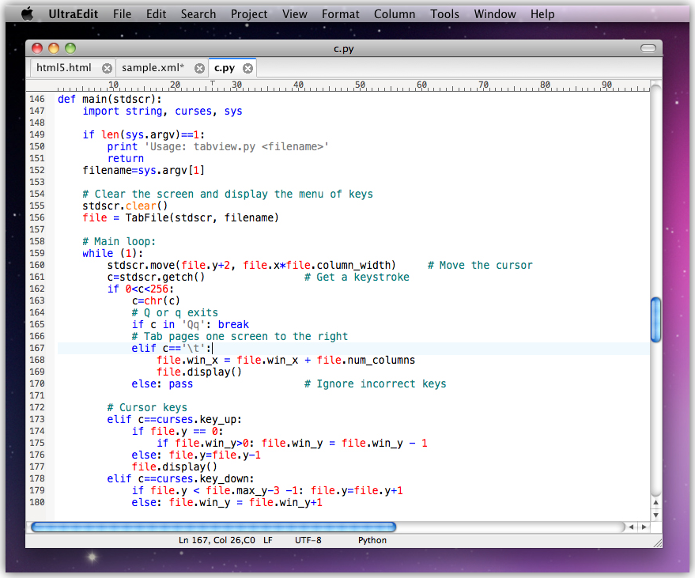Close the c.py tab
Image resolution: width=695 pixels, height=578 pixels.
pos(247,68)
